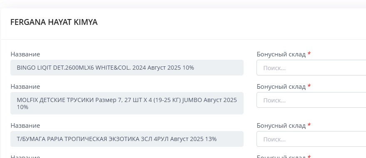Click the red asterisk at the bottom edge
This screenshot has width=366, height=158.
click(309, 157)
